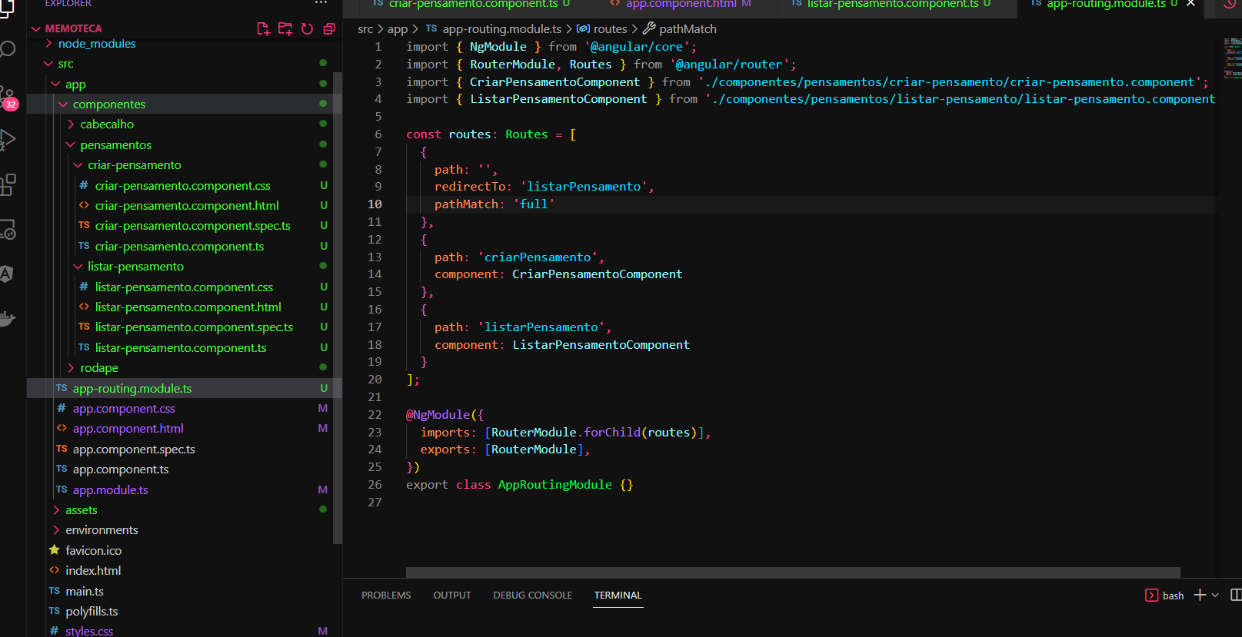Image resolution: width=1242 pixels, height=637 pixels.
Task: Open the Docker view
Action: pos(7,318)
